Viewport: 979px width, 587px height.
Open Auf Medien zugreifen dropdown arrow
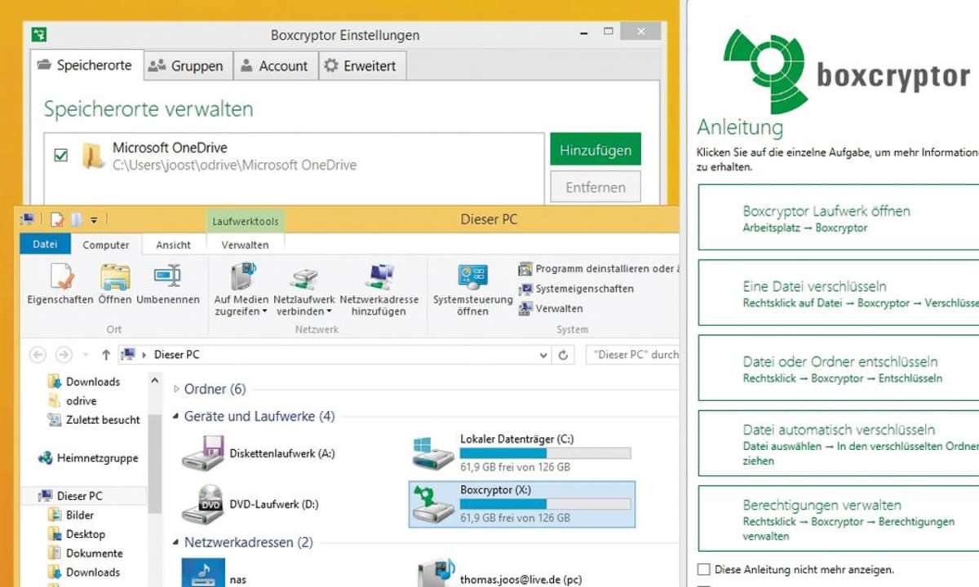tap(265, 311)
